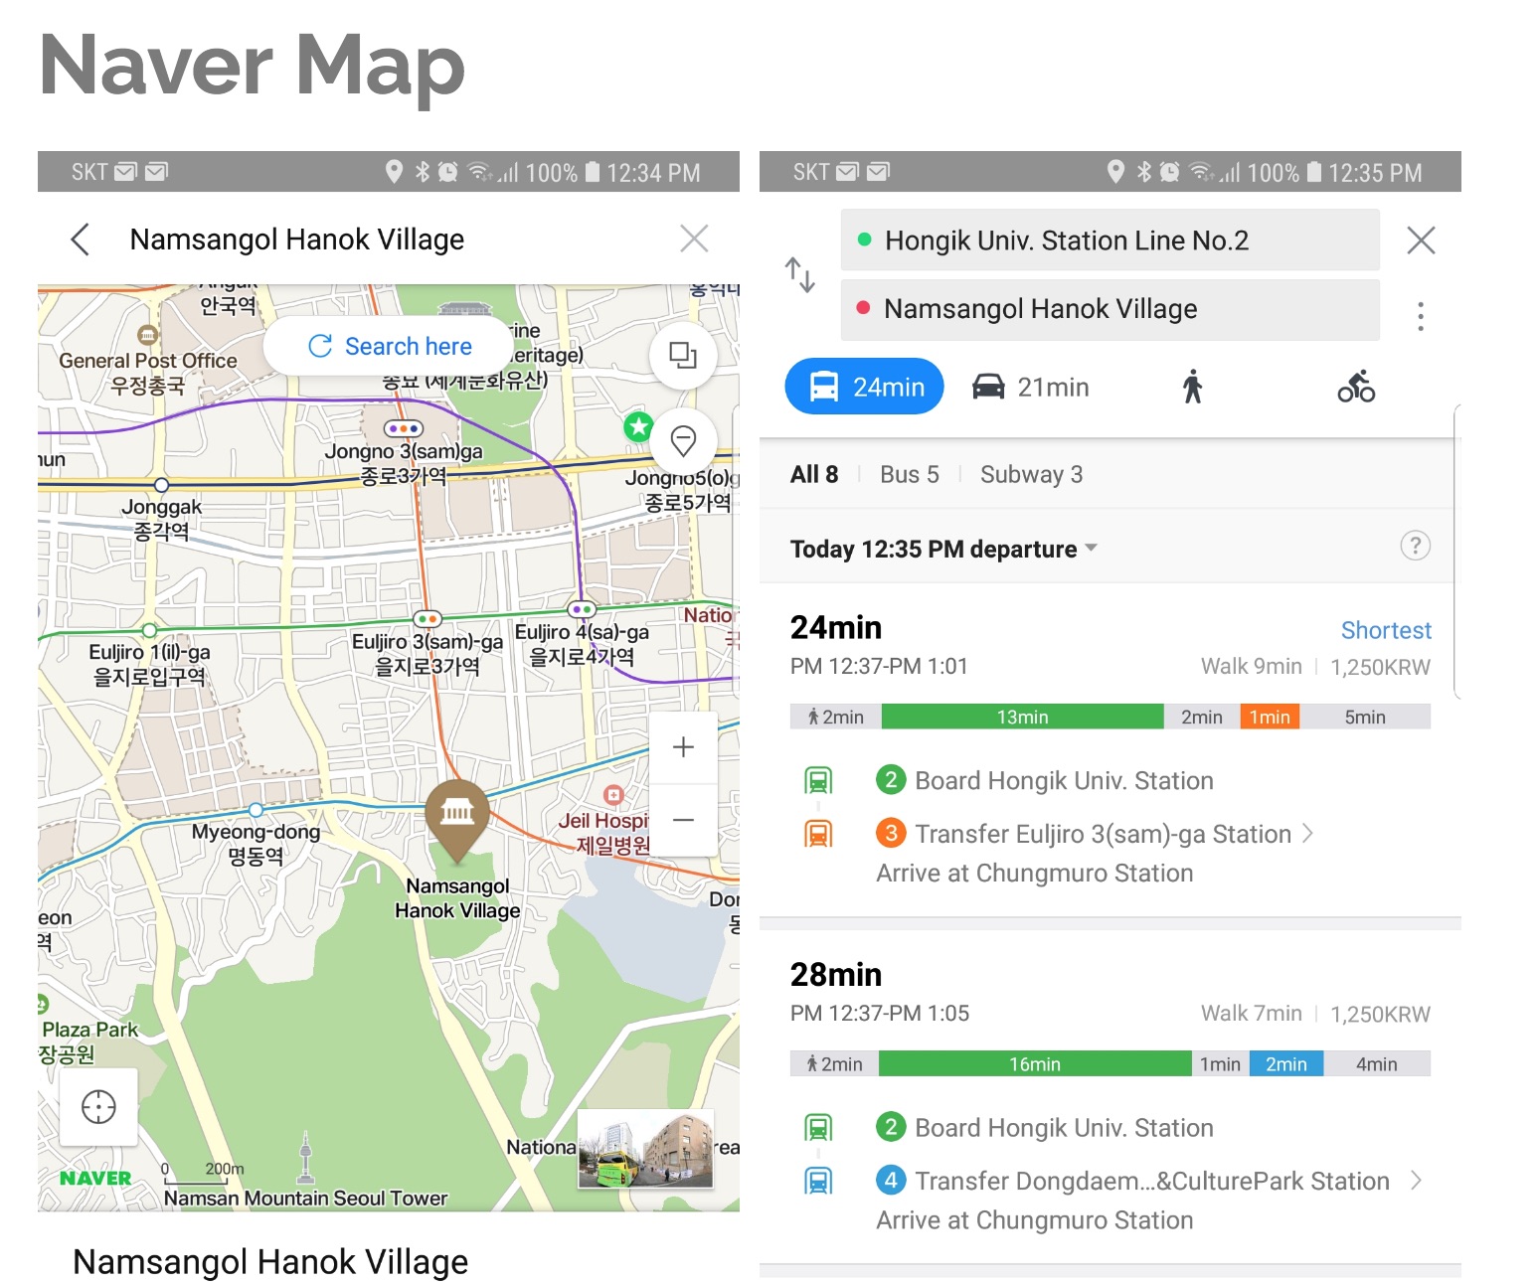
Task: Close the directions panel
Action: point(1422,240)
